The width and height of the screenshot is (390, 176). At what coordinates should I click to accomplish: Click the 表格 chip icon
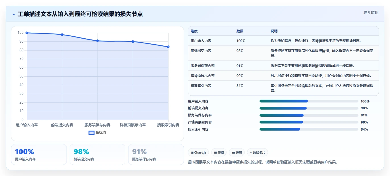[x=215, y=152]
